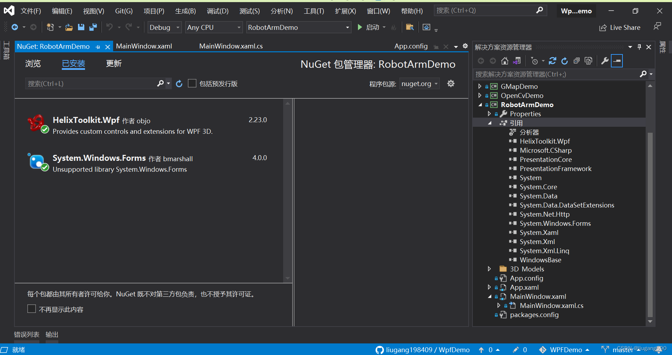The height and width of the screenshot is (355, 672).
Task: Open the 扩展(X) menu
Action: (345, 11)
